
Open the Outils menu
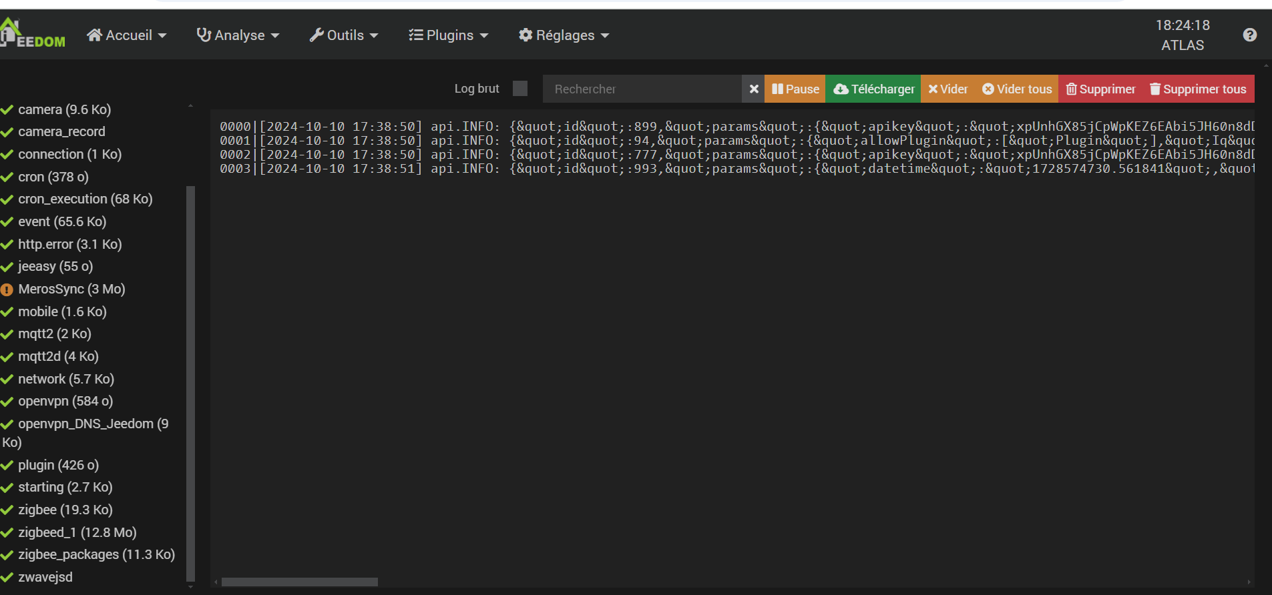(344, 35)
